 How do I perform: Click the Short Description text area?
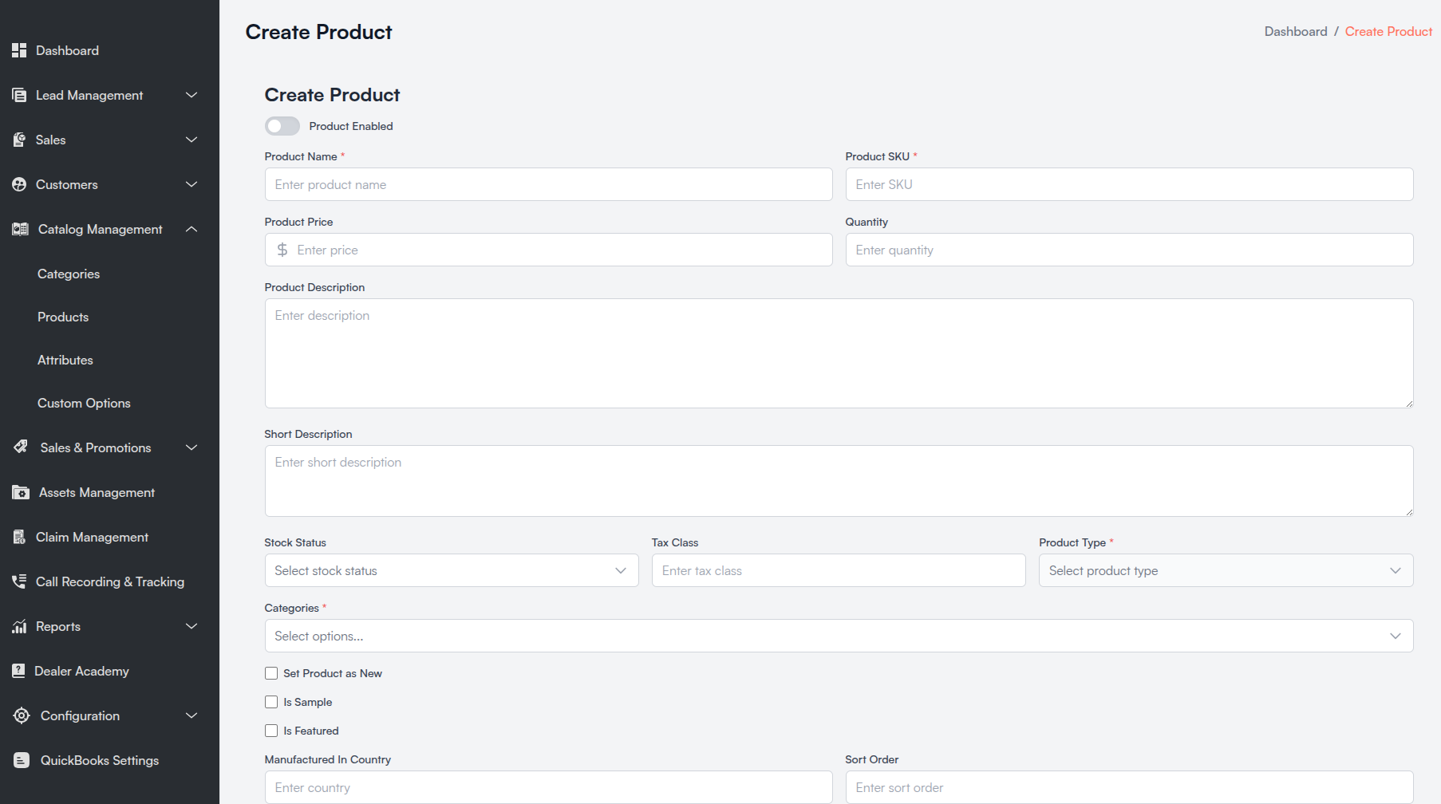click(839, 481)
